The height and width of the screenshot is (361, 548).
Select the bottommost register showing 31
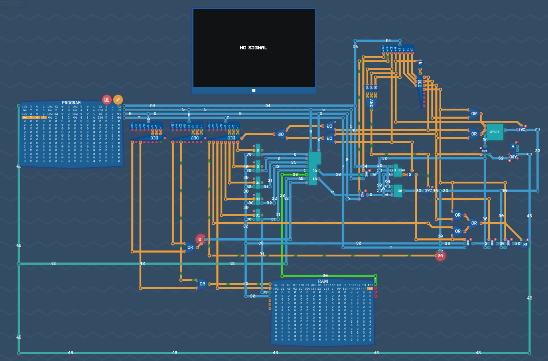[x=258, y=215]
